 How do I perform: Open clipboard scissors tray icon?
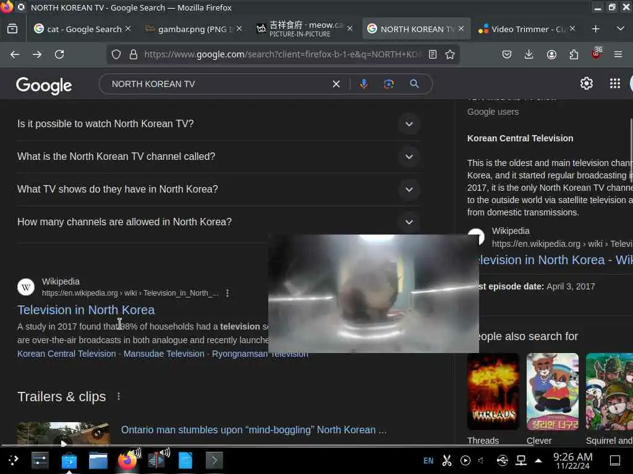coord(447,460)
